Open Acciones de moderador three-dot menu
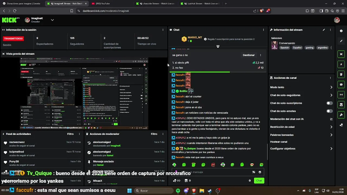The height and width of the screenshot is (195, 347). point(163,134)
